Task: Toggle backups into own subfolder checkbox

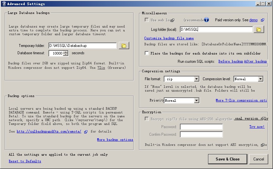Action: pos(147,53)
